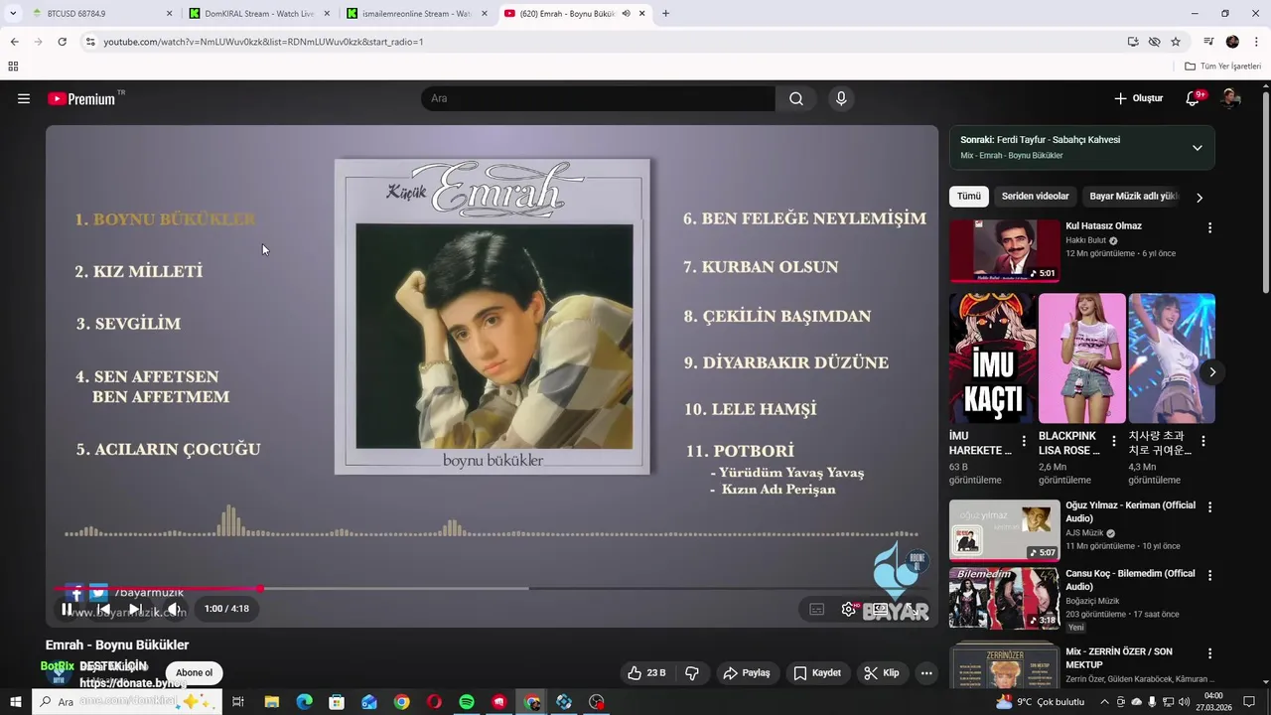Select the Bayar Müzik adlı chip
1271x715 pixels.
(x=1133, y=197)
